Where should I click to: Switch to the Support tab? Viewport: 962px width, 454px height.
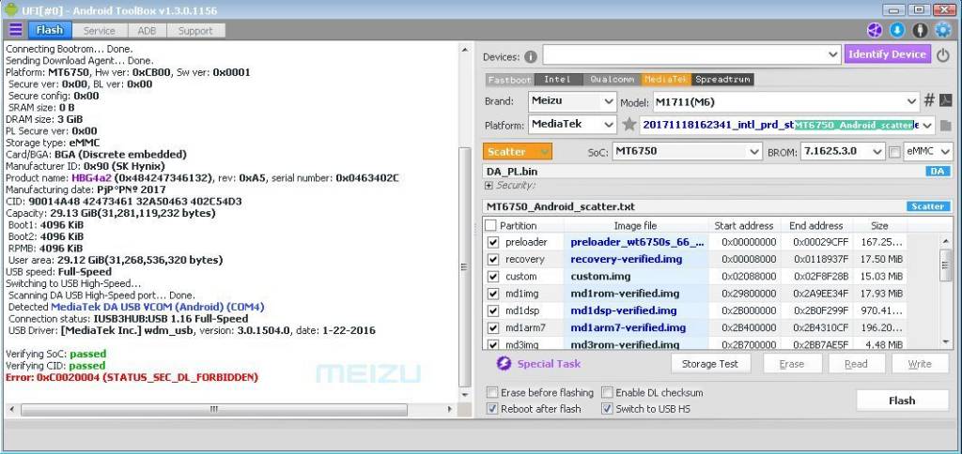click(195, 31)
